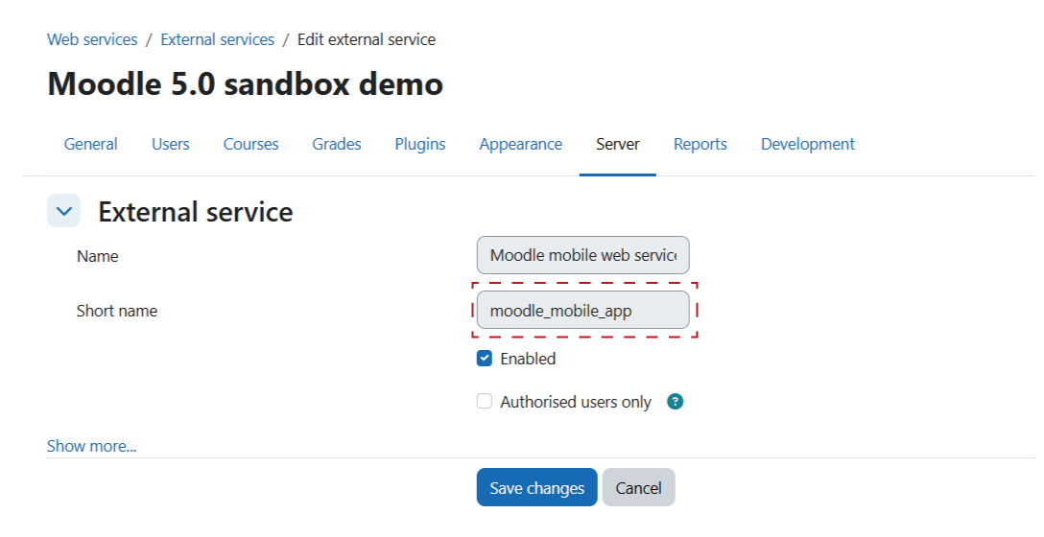Focus the Short name field

point(582,311)
